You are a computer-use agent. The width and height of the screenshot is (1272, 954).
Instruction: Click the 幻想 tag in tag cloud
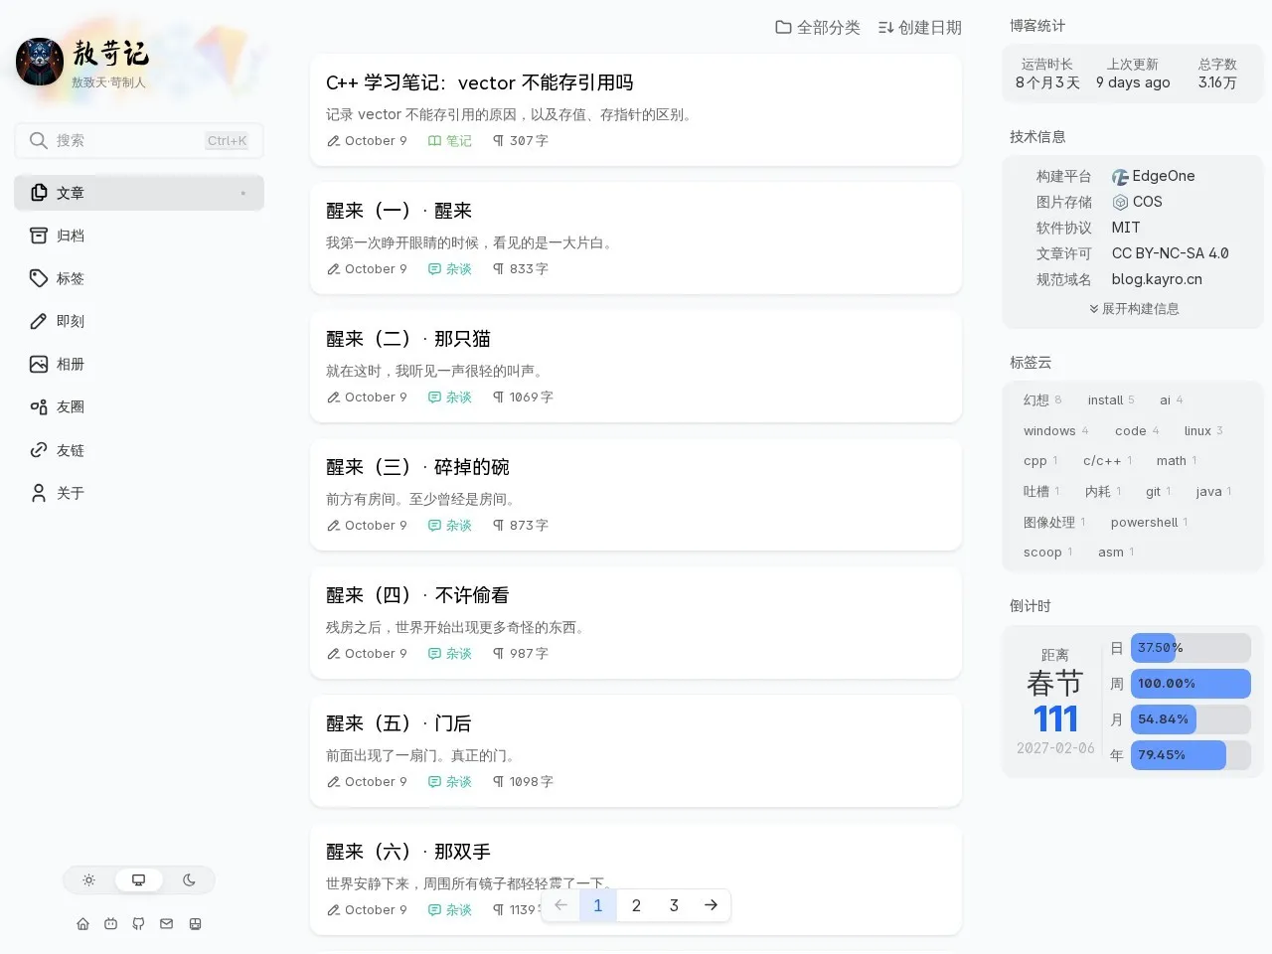1042,400
